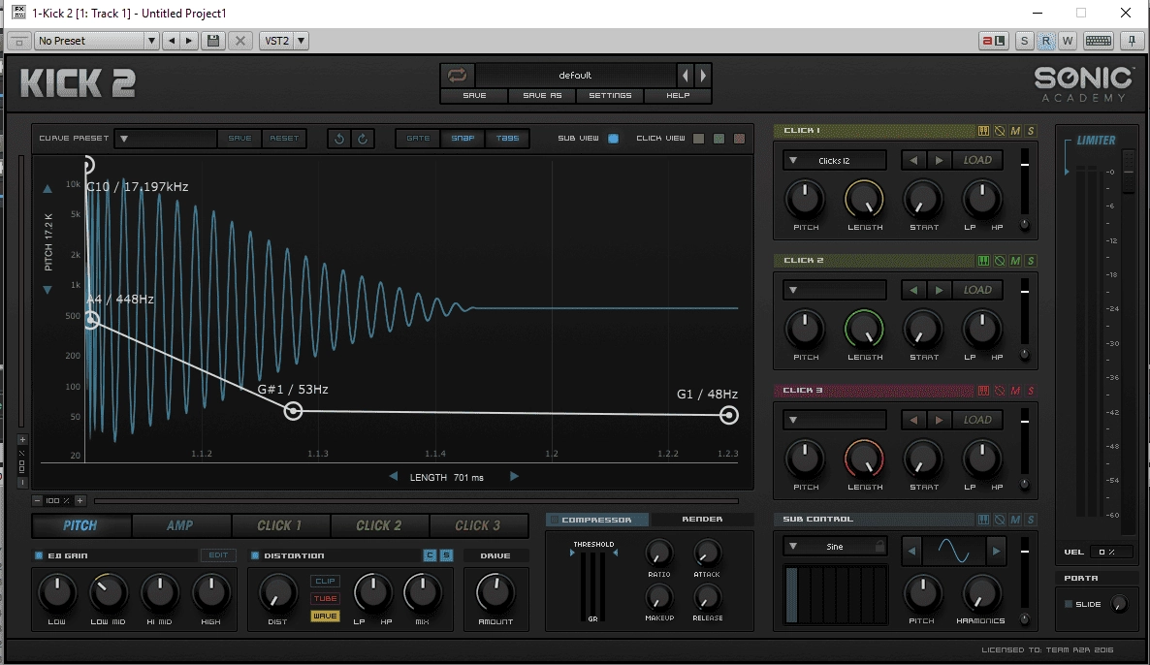Mute Click 3 with the M icon
The width and height of the screenshot is (1150, 665).
click(1015, 390)
